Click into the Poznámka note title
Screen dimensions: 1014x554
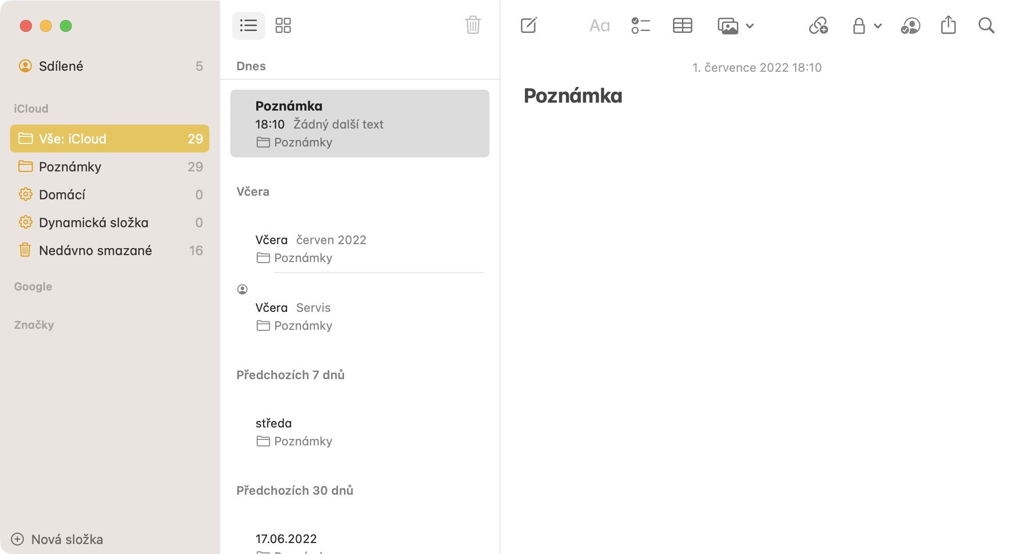coord(573,96)
